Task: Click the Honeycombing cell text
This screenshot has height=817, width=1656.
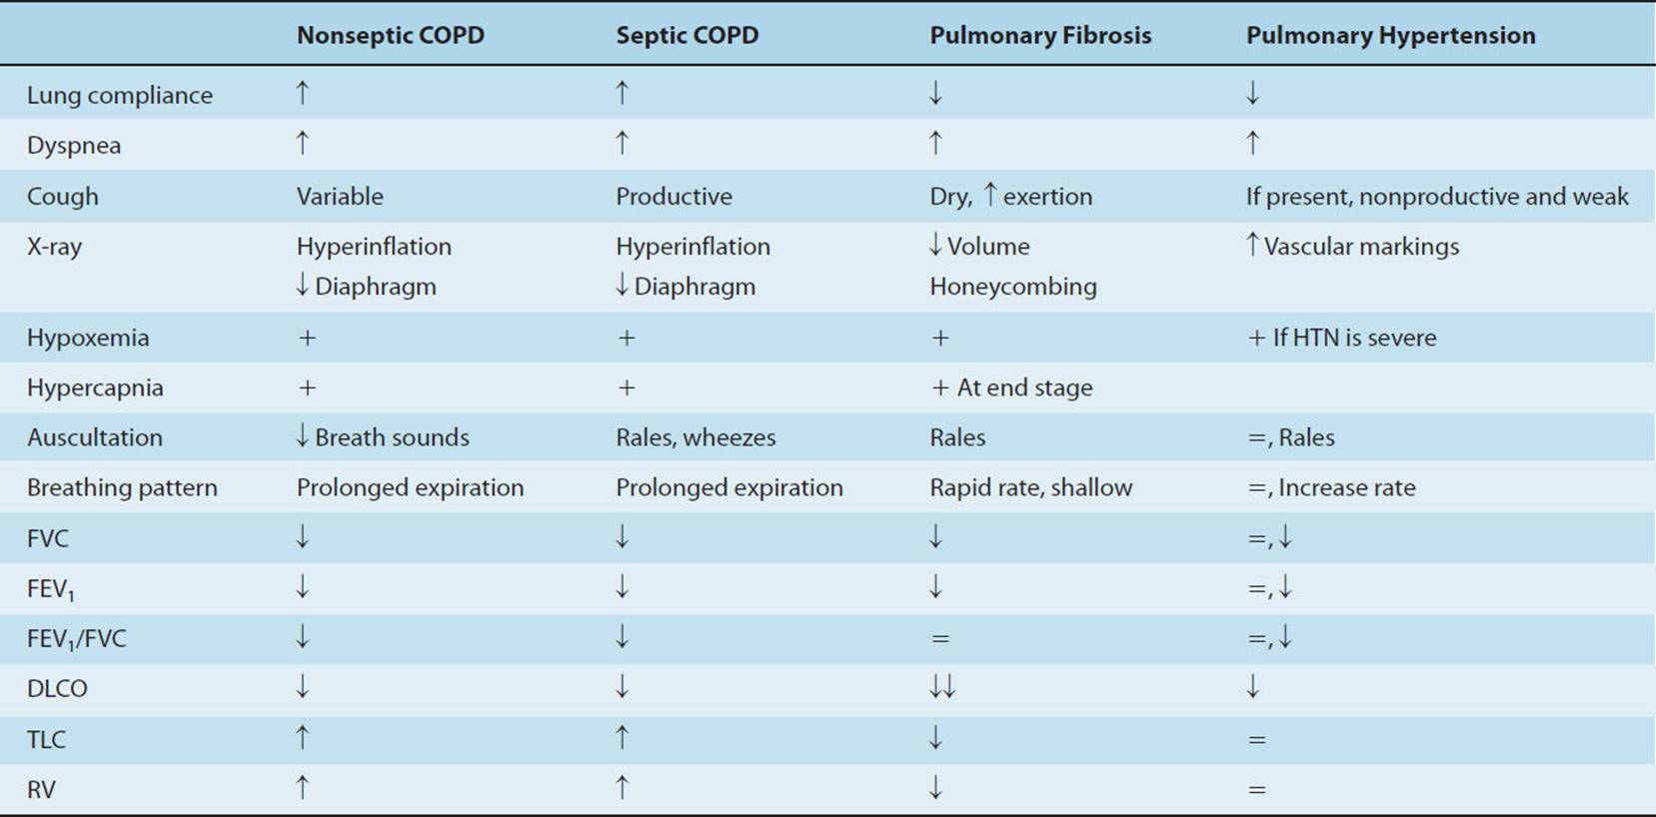Action: pyautogui.click(x=1012, y=287)
